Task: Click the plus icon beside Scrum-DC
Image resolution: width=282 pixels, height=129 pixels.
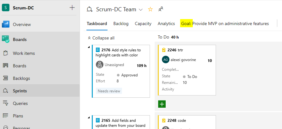Action: click(72, 8)
